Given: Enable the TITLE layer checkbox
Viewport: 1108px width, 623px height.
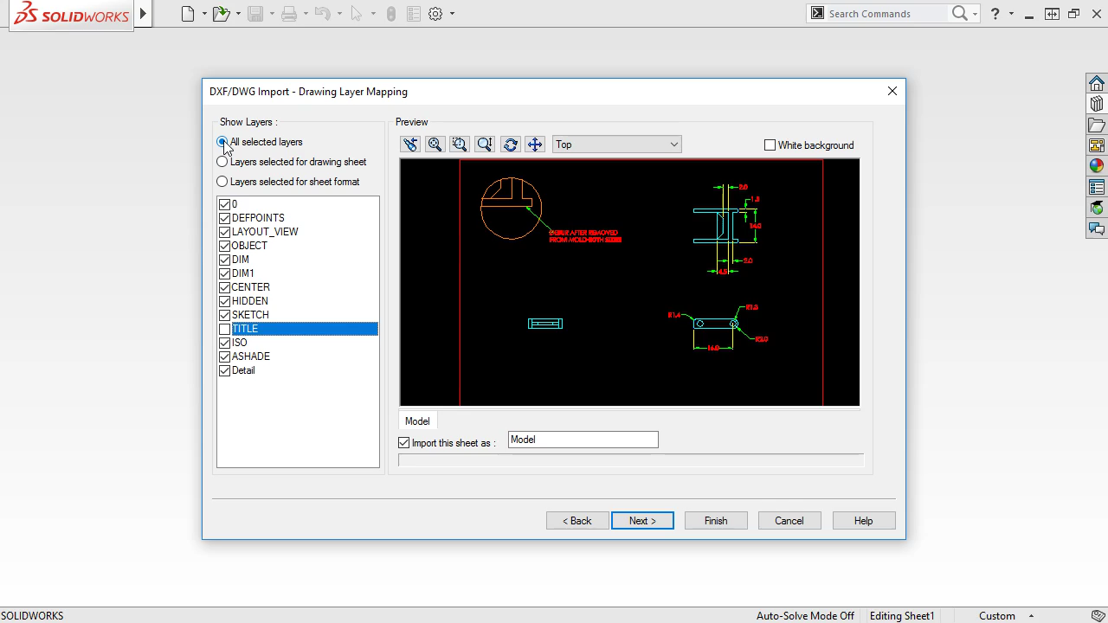Looking at the screenshot, I should 224,329.
